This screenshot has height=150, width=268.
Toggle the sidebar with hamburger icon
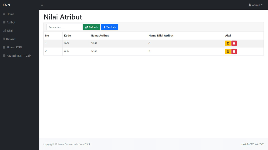click(x=42, y=5)
